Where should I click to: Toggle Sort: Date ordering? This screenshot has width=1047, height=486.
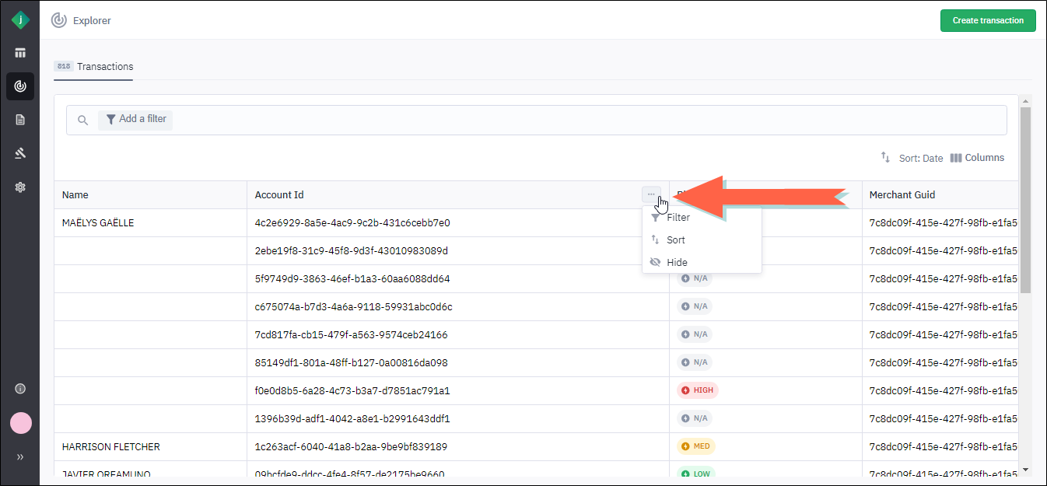click(912, 158)
